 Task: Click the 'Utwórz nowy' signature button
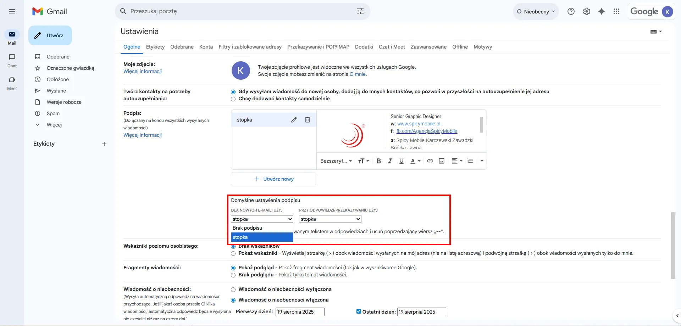coord(273,179)
